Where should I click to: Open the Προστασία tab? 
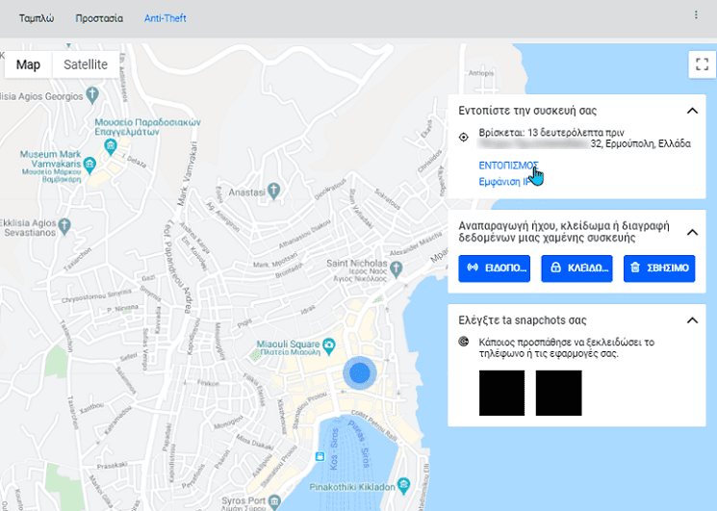99,18
